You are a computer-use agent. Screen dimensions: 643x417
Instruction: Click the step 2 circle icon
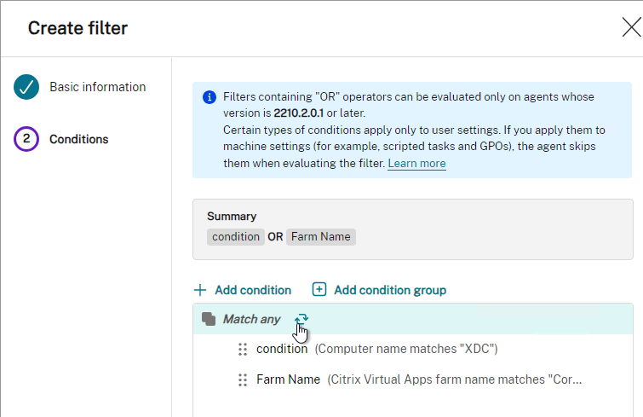[26, 139]
